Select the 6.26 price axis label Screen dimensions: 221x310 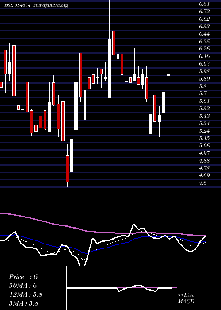204,49
